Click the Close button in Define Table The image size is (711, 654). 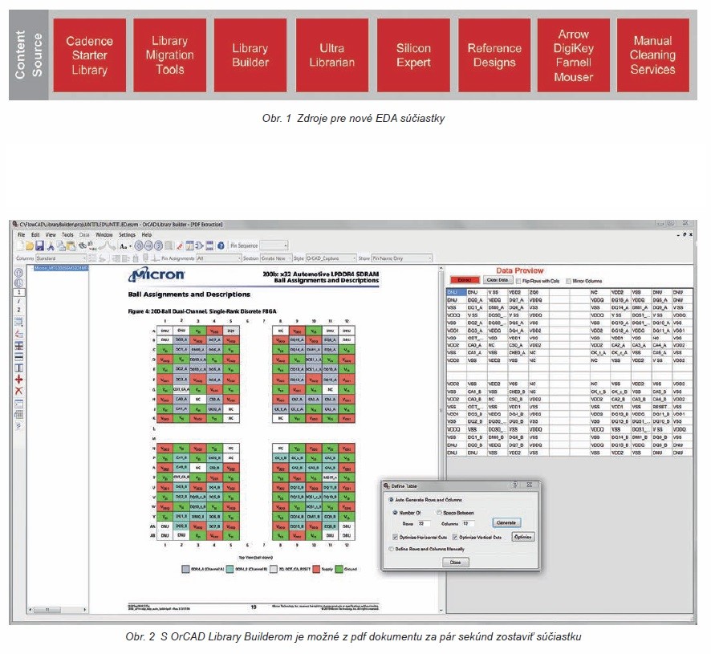click(455, 563)
